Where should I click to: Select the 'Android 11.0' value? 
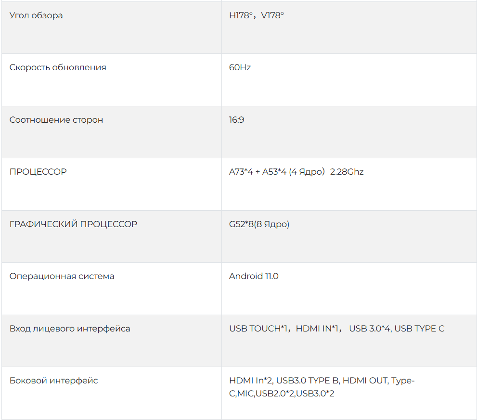254,276
